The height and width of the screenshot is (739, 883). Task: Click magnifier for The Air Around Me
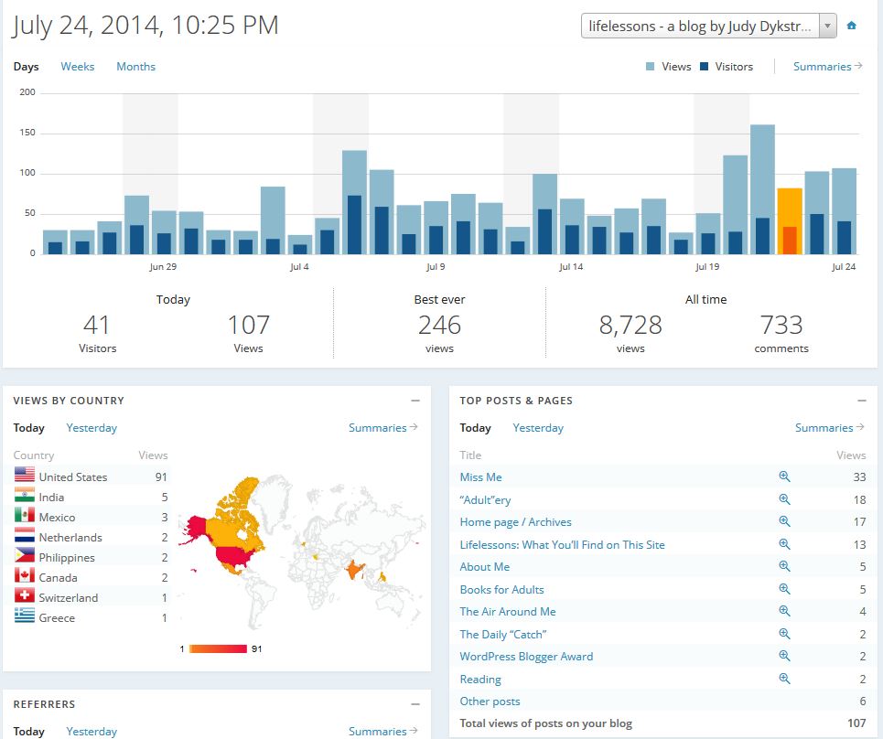tap(784, 611)
